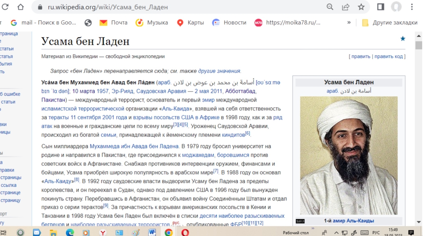Open the Аль-Каиду link near footnote [8]

point(58,181)
